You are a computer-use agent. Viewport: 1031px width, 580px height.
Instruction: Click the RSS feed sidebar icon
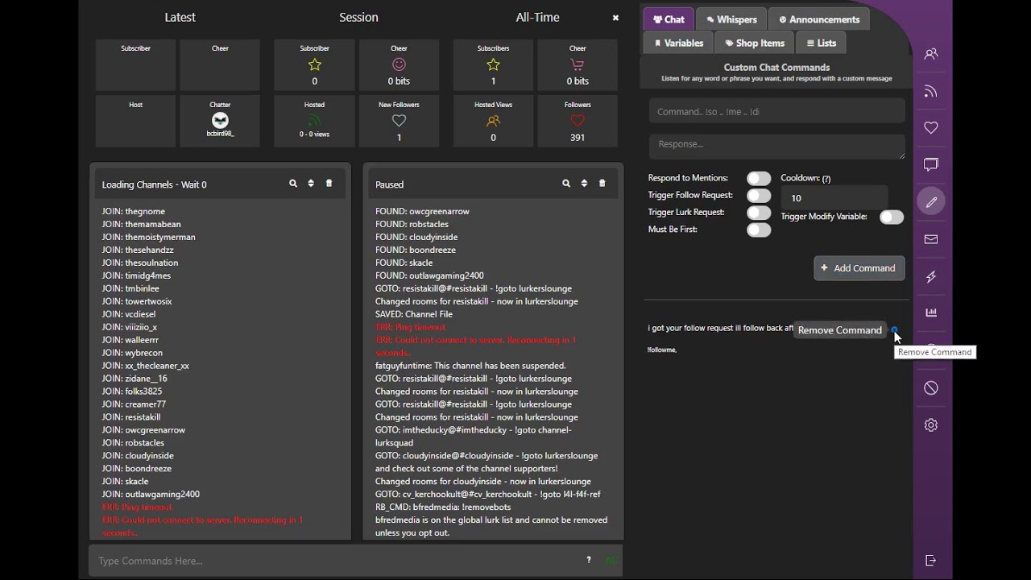tap(931, 91)
